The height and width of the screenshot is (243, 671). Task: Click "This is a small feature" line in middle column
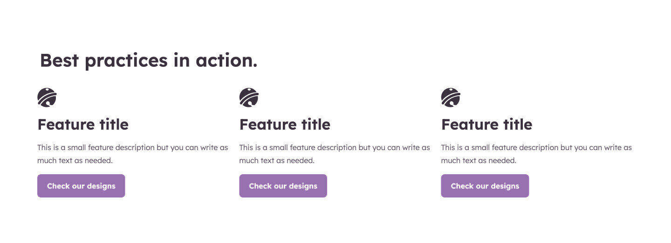click(x=335, y=147)
